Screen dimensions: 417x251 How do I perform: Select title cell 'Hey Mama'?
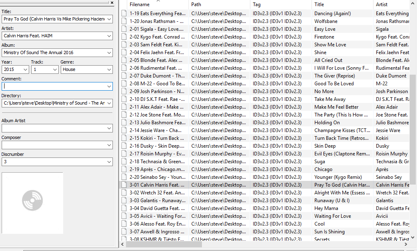pyautogui.click(x=326, y=208)
